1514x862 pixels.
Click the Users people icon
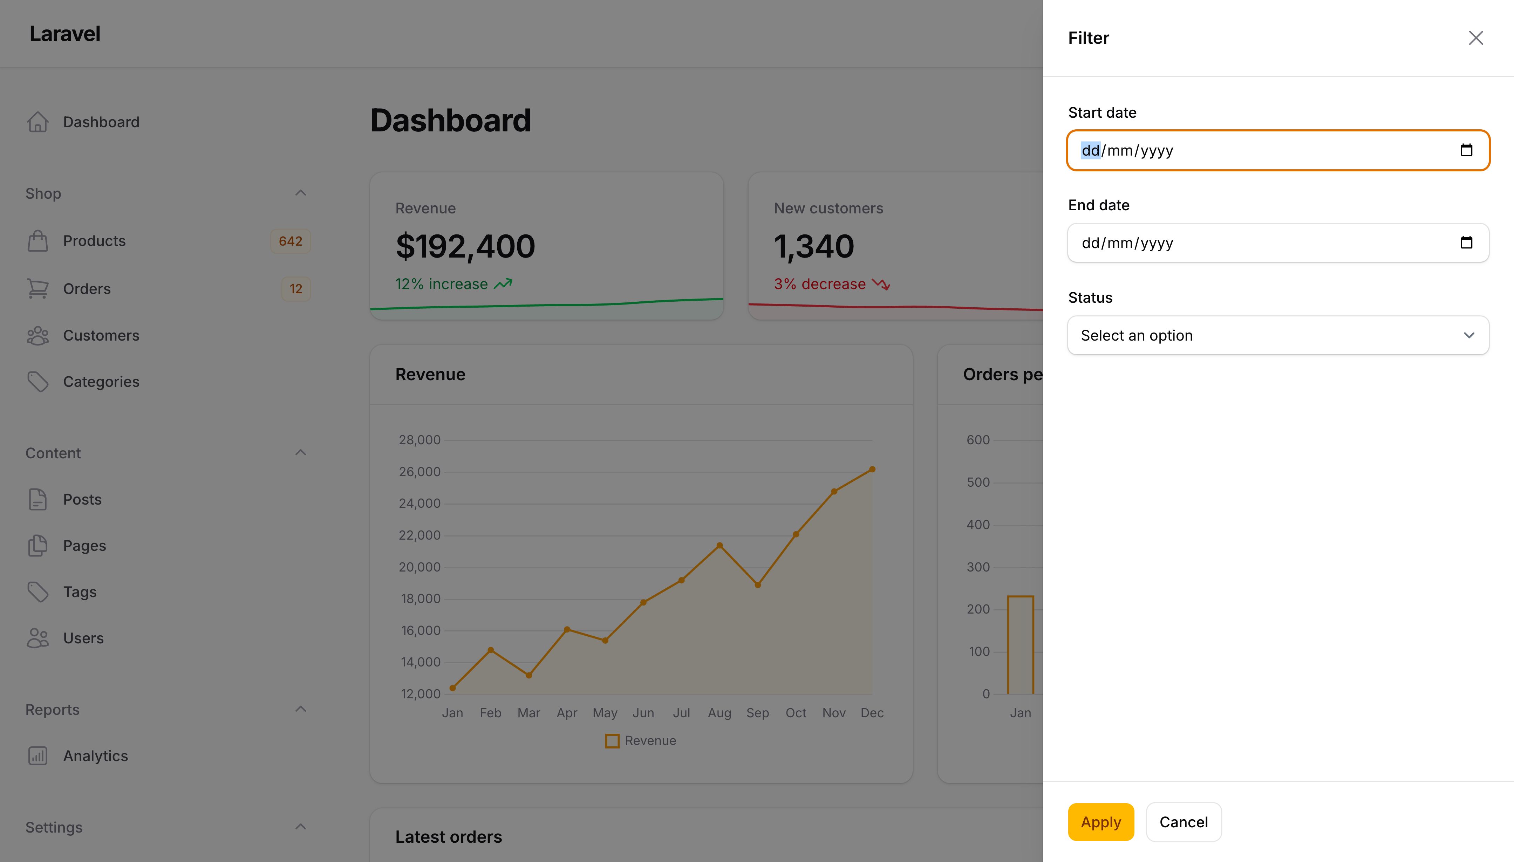(x=38, y=638)
